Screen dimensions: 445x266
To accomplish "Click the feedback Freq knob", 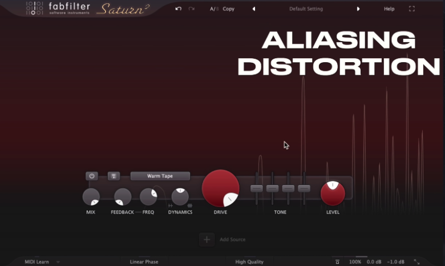I will click(x=148, y=197).
